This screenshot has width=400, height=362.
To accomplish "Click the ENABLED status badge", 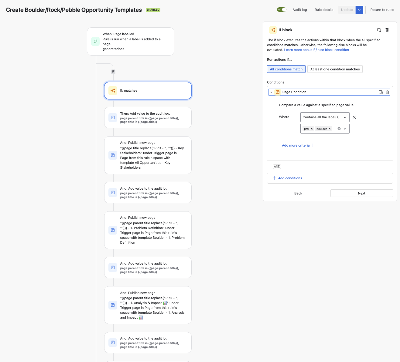I will [x=153, y=10].
